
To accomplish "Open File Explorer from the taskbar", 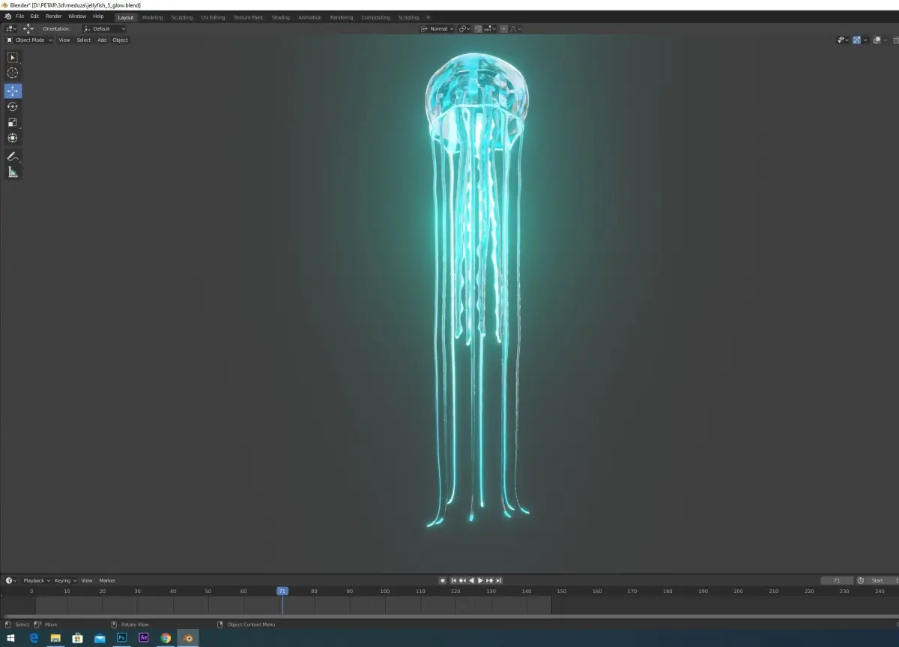I will (55, 638).
